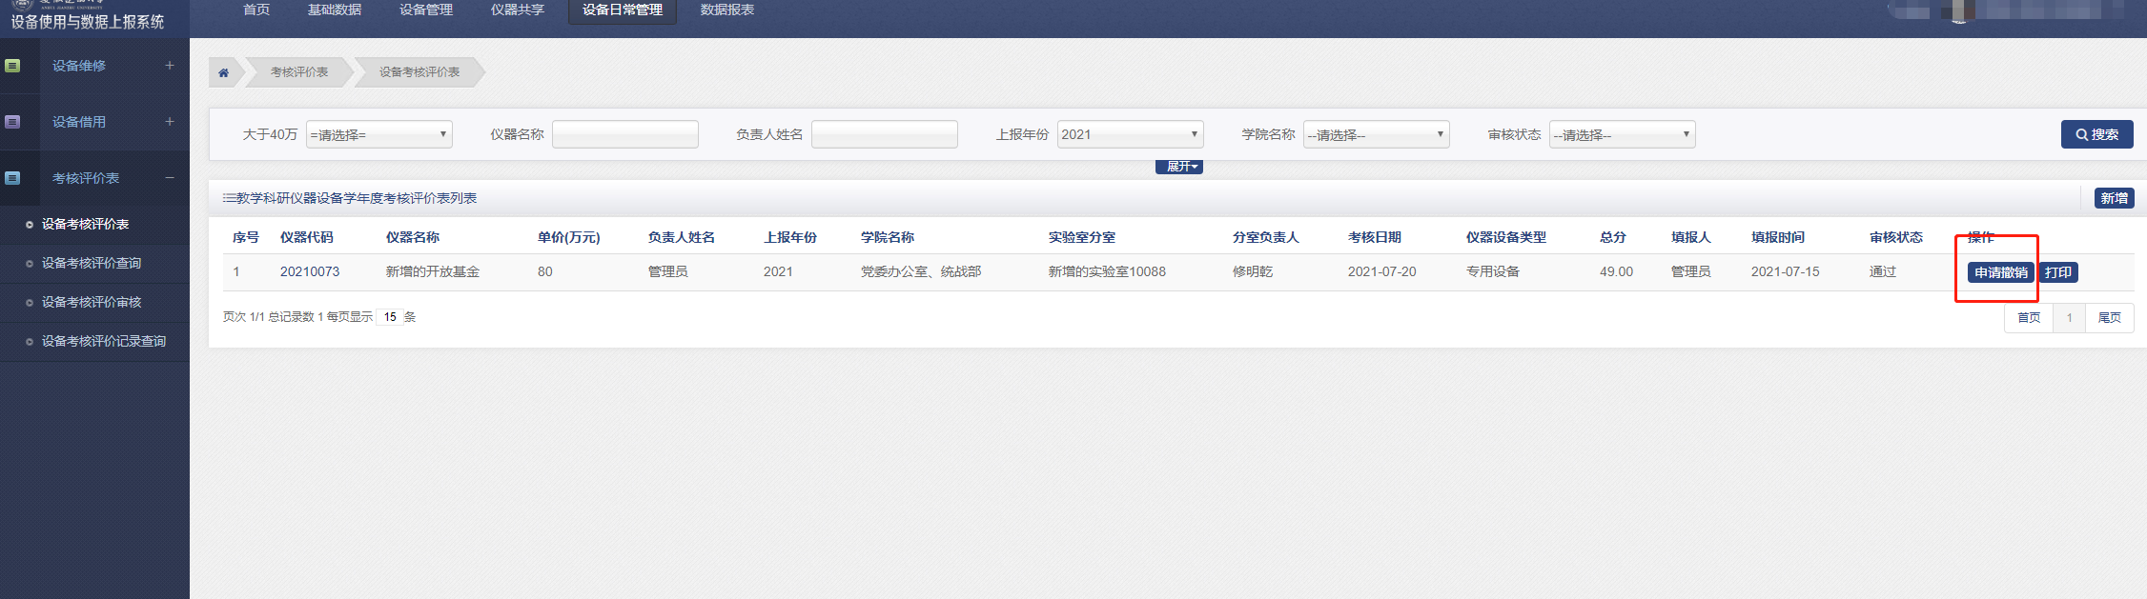Click the 考核评价表 sidebar icon
Screen dimensions: 2147x599
(x=12, y=178)
